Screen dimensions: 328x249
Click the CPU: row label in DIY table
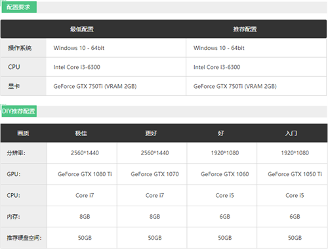pyautogui.click(x=13, y=195)
